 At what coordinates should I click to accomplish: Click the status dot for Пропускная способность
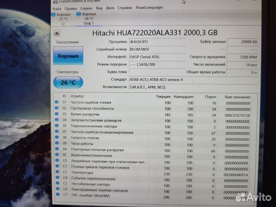57,108
